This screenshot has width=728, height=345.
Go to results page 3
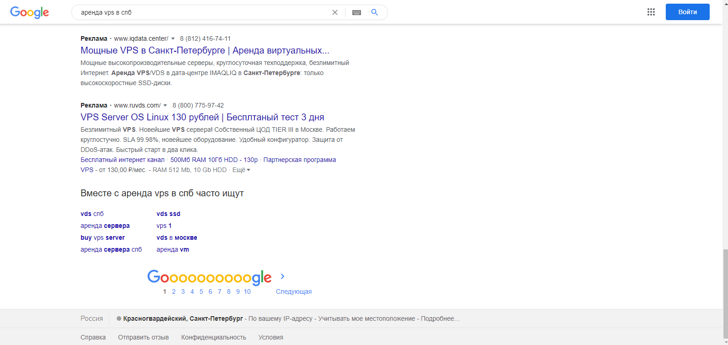click(x=183, y=291)
